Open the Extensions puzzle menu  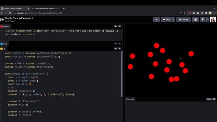click(198, 13)
